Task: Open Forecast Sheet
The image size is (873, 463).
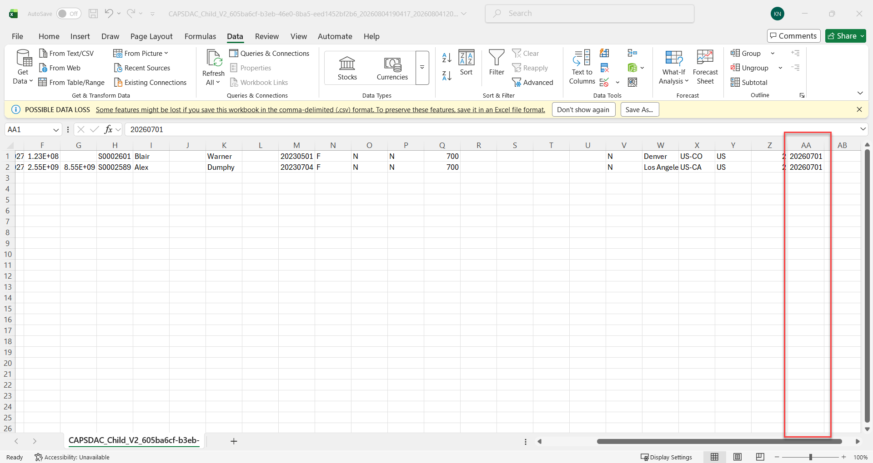Action: point(705,67)
